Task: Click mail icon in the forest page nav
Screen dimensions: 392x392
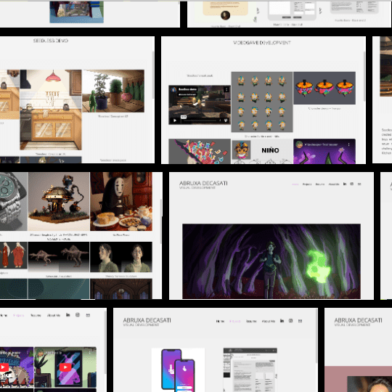Action: coord(359,184)
